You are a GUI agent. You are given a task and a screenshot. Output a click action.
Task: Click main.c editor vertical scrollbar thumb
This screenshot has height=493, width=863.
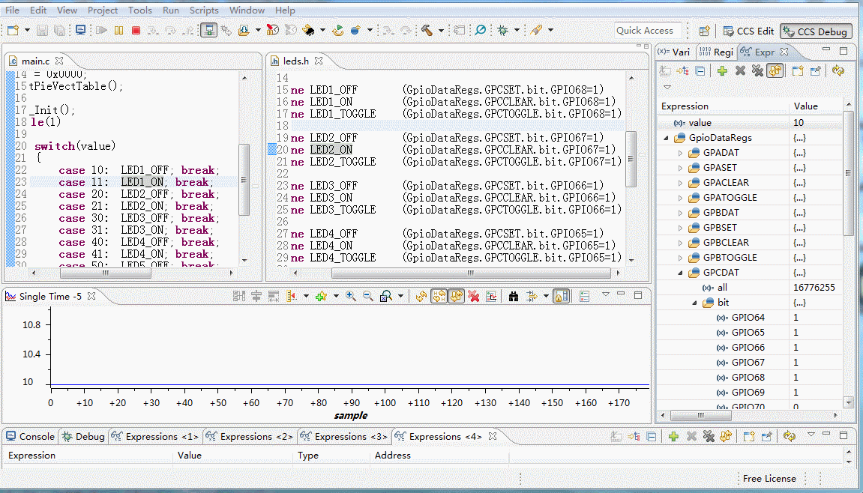coord(244,180)
